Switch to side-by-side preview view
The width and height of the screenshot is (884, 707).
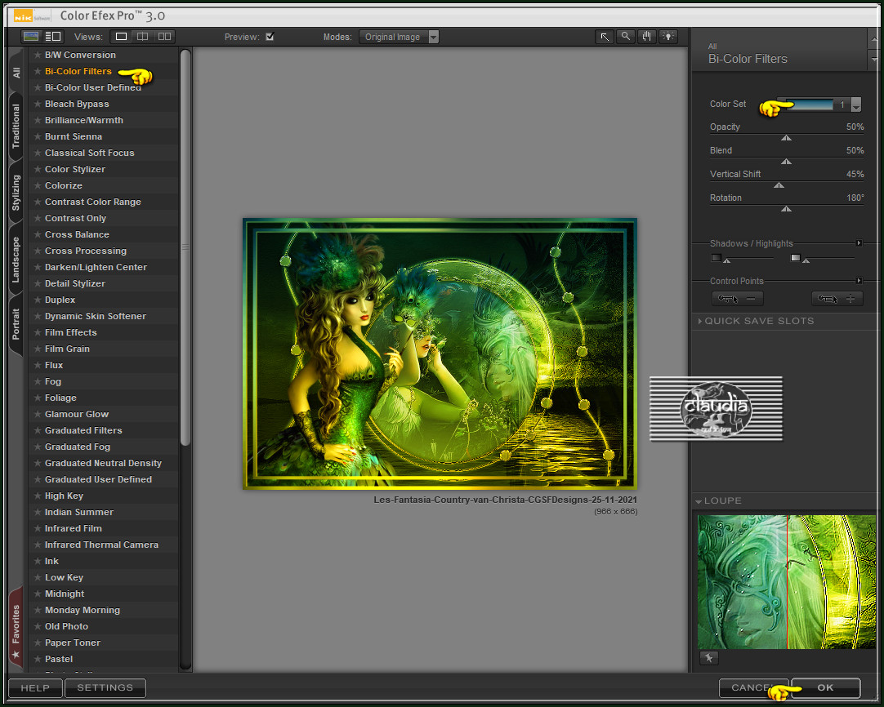pyautogui.click(x=164, y=37)
